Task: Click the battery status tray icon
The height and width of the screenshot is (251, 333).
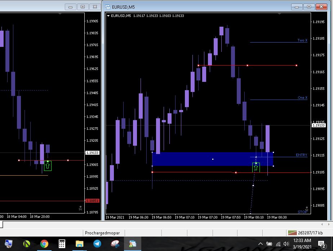Action: click(x=269, y=244)
